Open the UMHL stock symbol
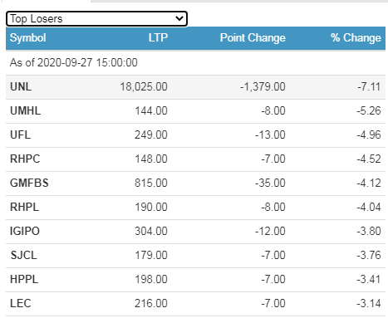 coord(26,110)
